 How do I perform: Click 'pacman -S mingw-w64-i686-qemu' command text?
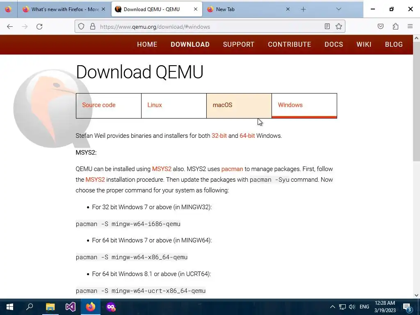128,224
